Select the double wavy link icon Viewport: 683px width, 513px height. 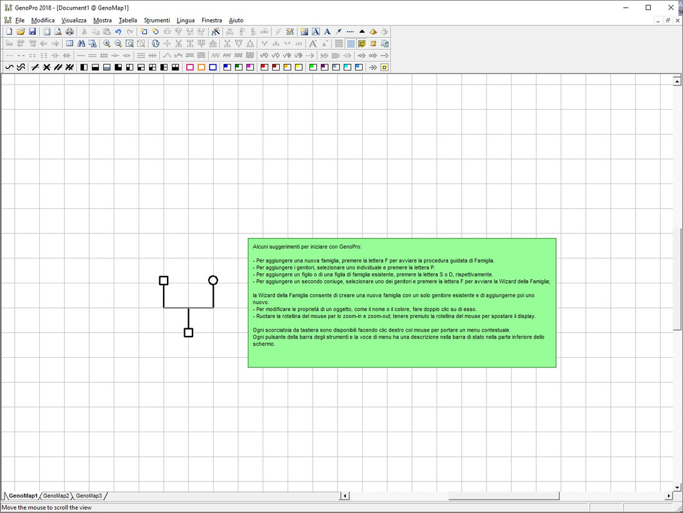tap(21, 67)
